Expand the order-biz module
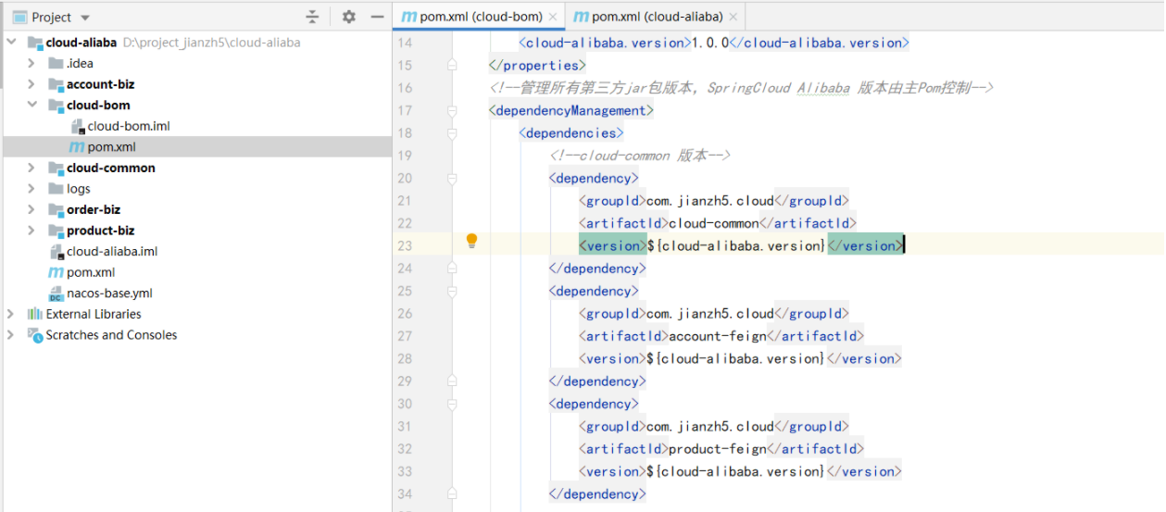Viewport: 1166px width, 512px height. 31,209
